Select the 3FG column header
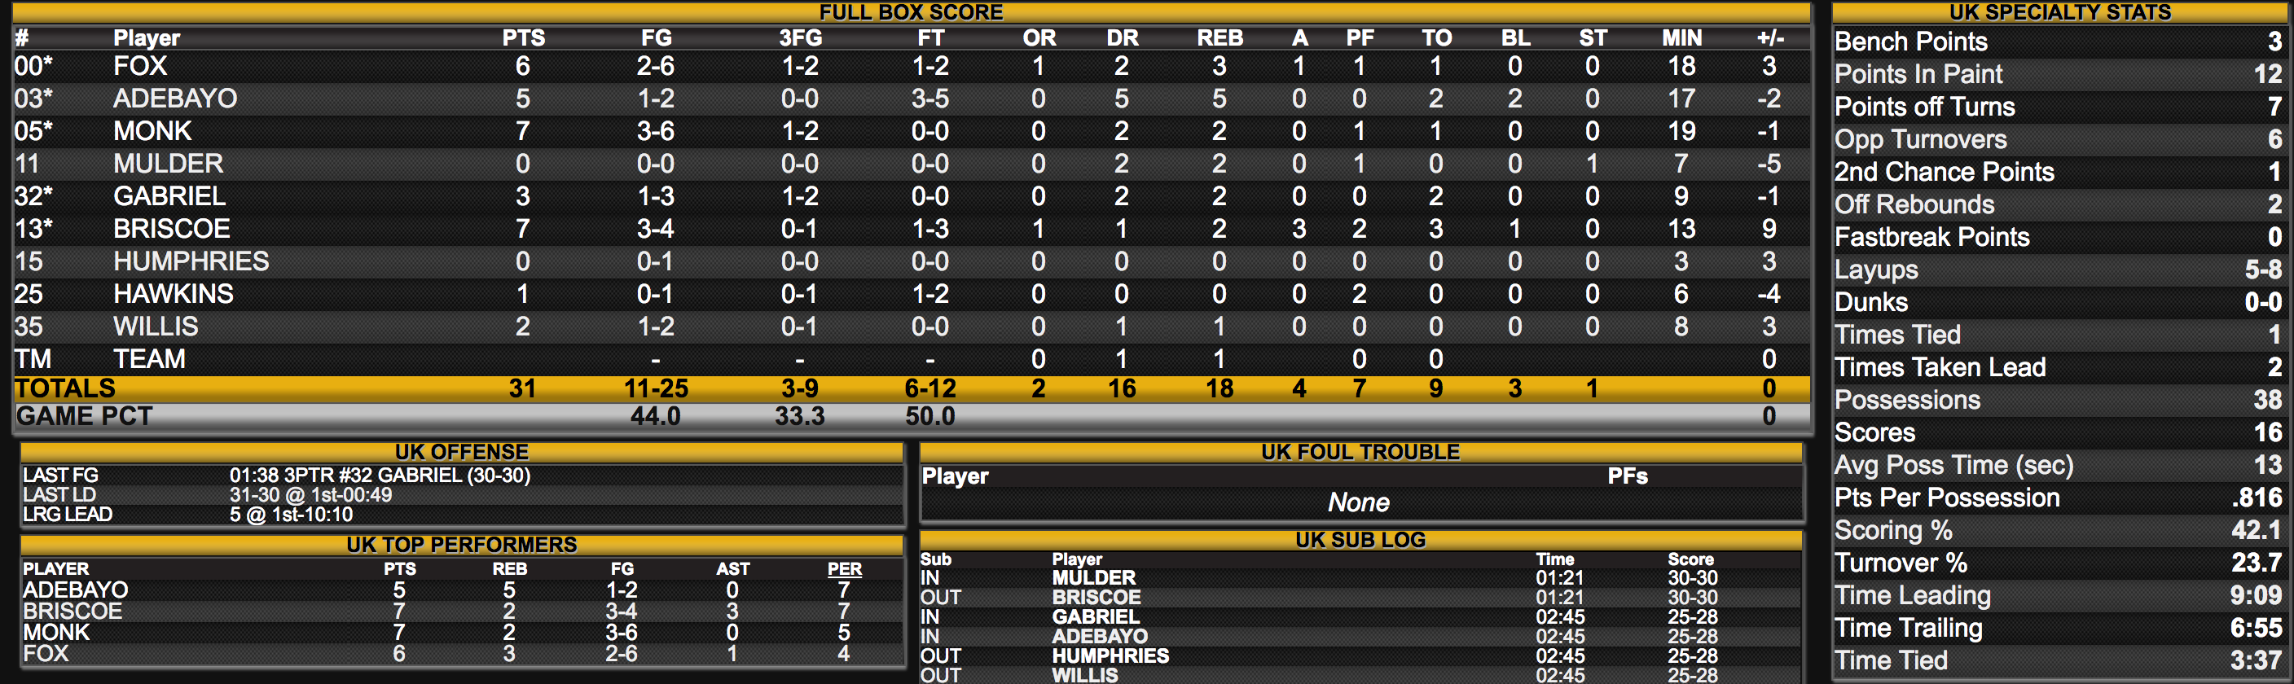Viewport: 2294px width, 684px height. click(x=800, y=37)
